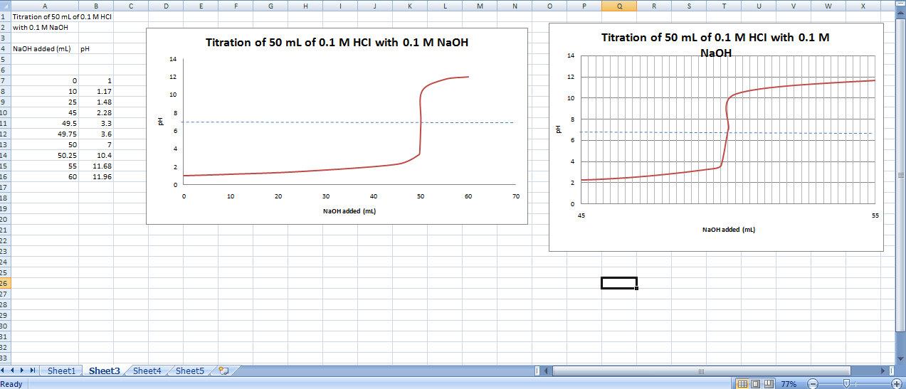Select the right chart's 'NaOH added (mL)' axis title
This screenshot has height=389, width=906.
coord(729,230)
